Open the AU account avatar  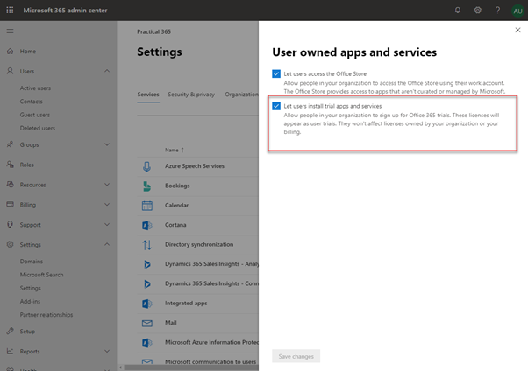tap(517, 10)
